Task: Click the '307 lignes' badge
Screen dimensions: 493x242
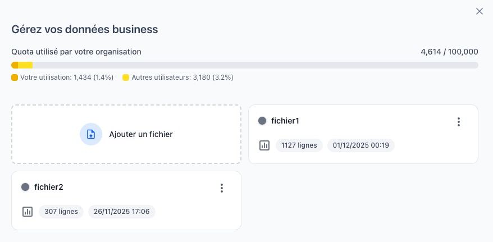Action: tap(61, 212)
